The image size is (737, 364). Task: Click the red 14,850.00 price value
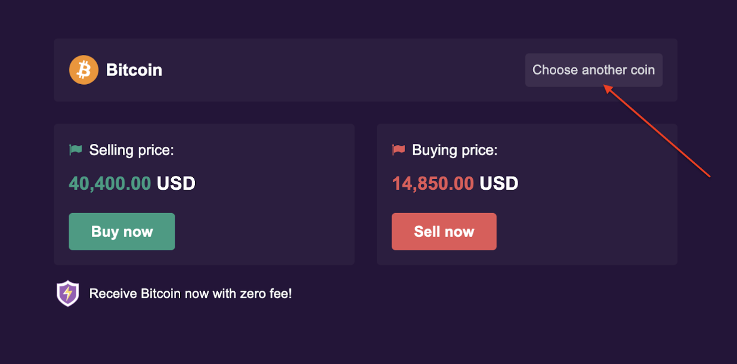[x=433, y=183]
